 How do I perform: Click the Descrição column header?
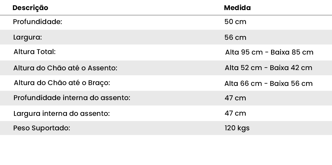(x=30, y=8)
